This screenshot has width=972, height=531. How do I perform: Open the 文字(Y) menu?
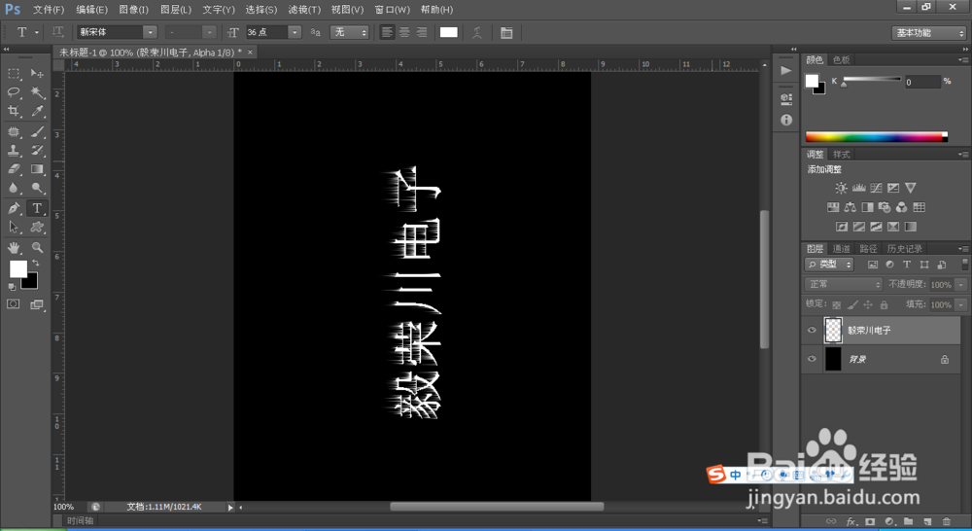click(x=218, y=10)
